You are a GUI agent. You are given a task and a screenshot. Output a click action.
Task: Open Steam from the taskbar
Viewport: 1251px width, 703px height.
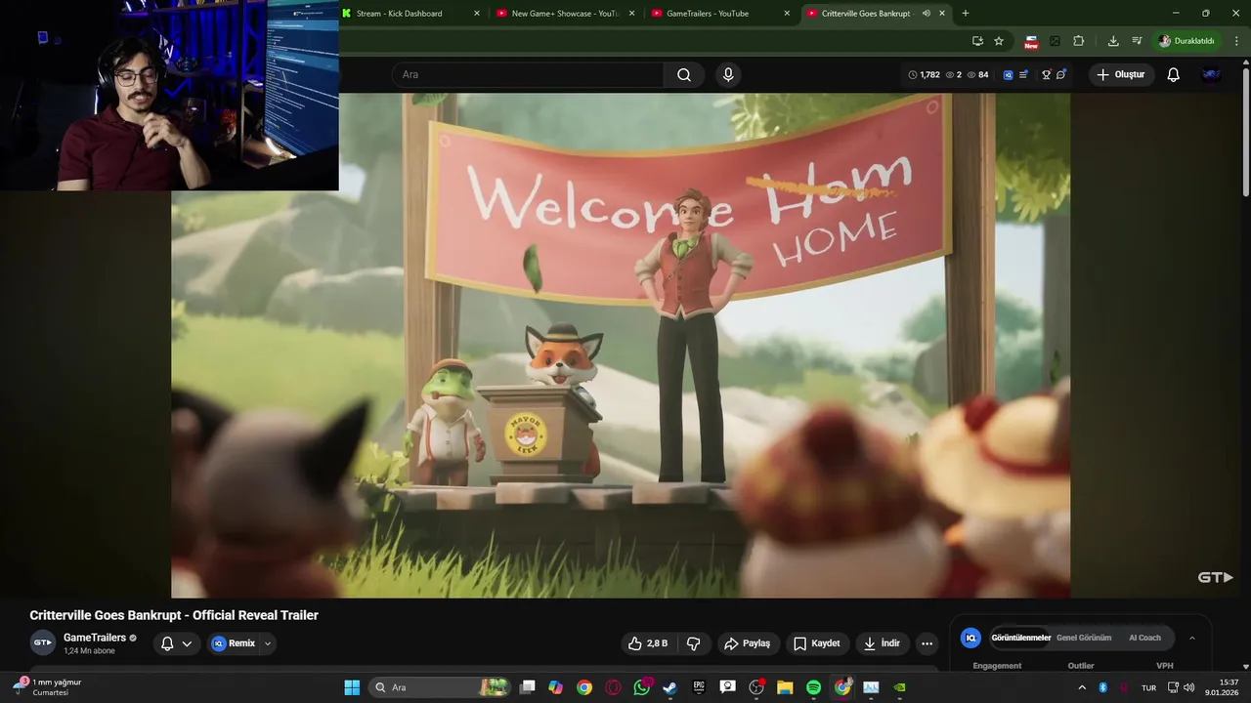point(669,687)
